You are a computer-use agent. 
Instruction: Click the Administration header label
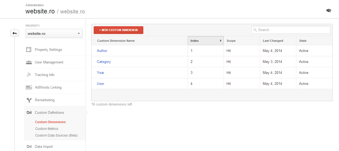(35, 5)
